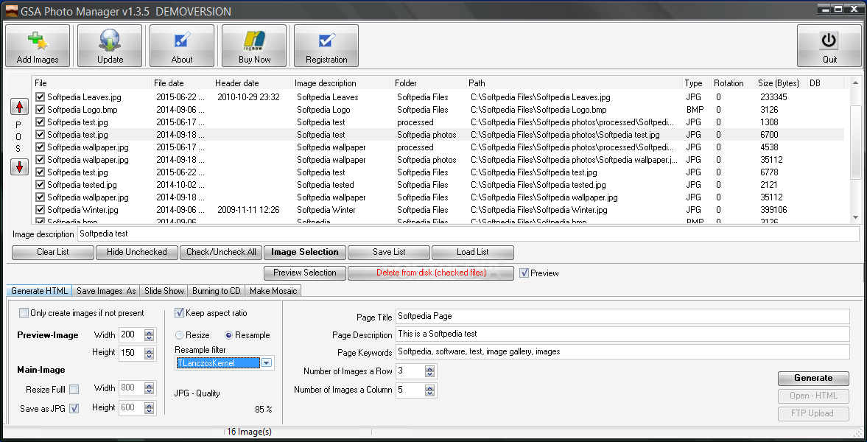
Task: Switch to Save Images As tab
Action: 106,291
